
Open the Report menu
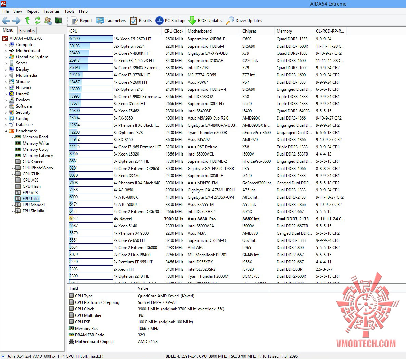(33, 11)
